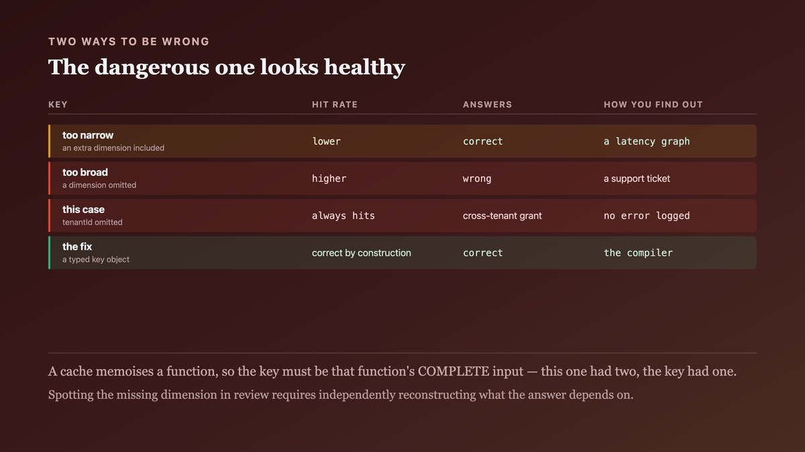Image resolution: width=805 pixels, height=452 pixels.
Task: Click the 'a support ticket' cell
Action: pos(637,179)
